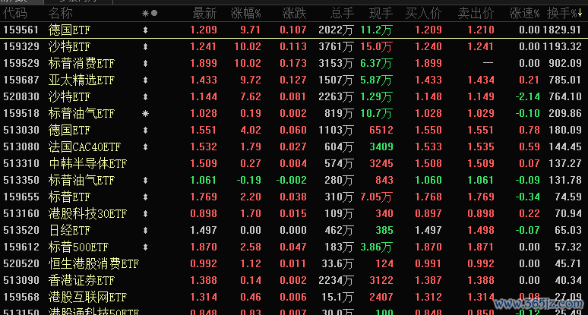
Task: Select stock code 513030
Action: click(21, 130)
